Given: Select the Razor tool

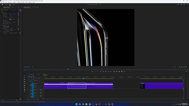Looking at the screenshot, I should 25,82.
